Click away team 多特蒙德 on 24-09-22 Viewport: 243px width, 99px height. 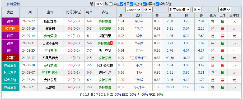pyautogui.click(x=105, y=21)
